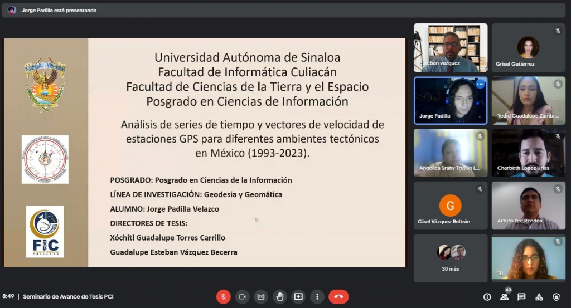This screenshot has width=571, height=308.
Task: Click slide name "Guadalupe Esteban Vázquez Becerra"
Action: (x=174, y=252)
